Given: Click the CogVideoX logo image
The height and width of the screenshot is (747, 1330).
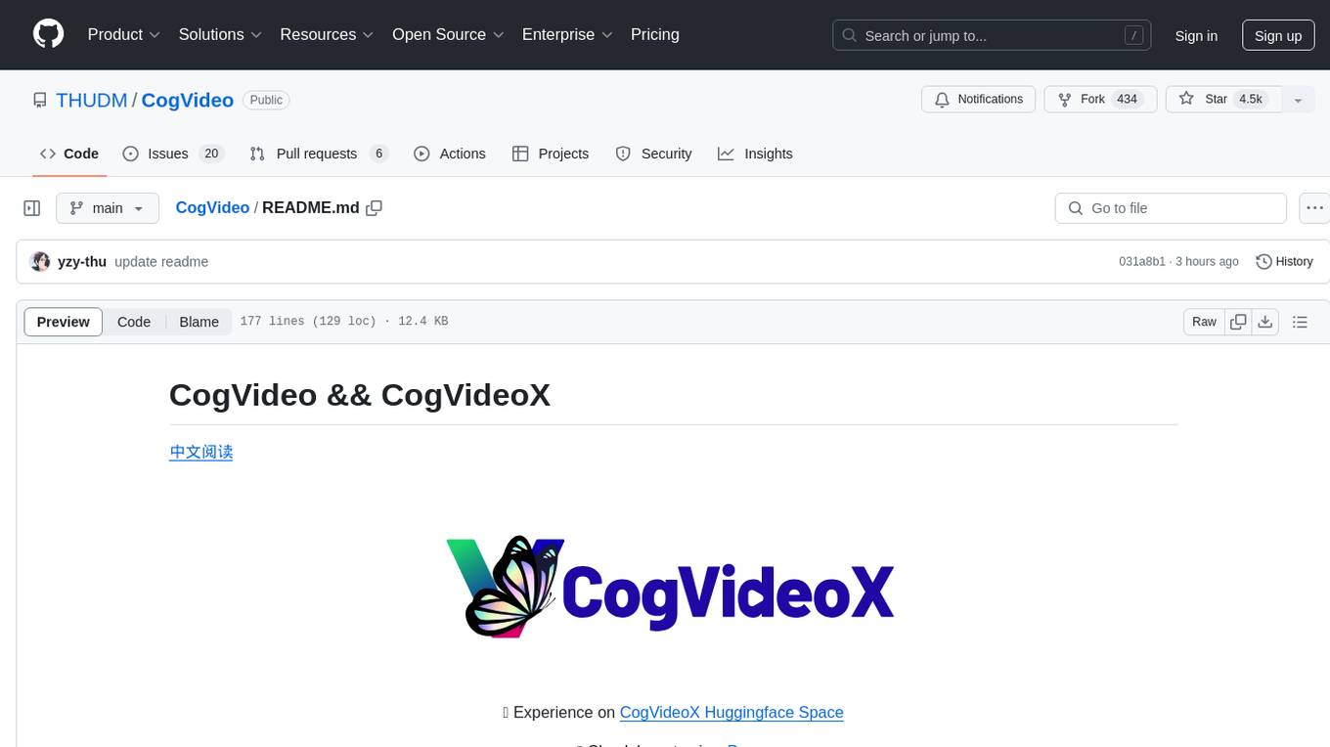Looking at the screenshot, I should tap(671, 587).
